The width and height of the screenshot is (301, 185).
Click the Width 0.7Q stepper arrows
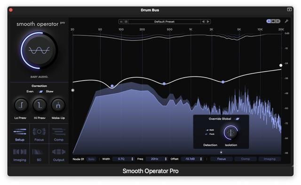[x=132, y=159]
